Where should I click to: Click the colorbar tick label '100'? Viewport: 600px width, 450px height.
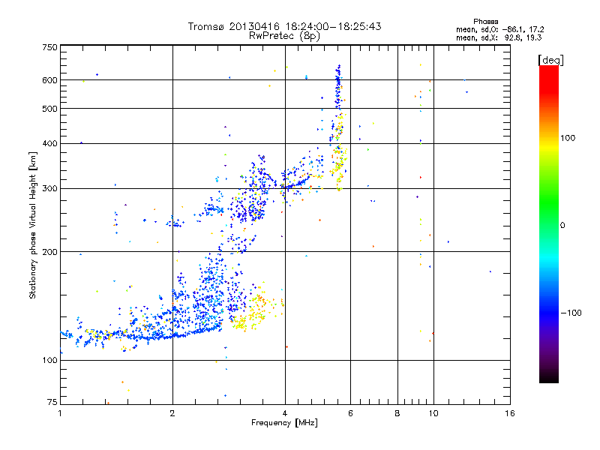(568, 138)
